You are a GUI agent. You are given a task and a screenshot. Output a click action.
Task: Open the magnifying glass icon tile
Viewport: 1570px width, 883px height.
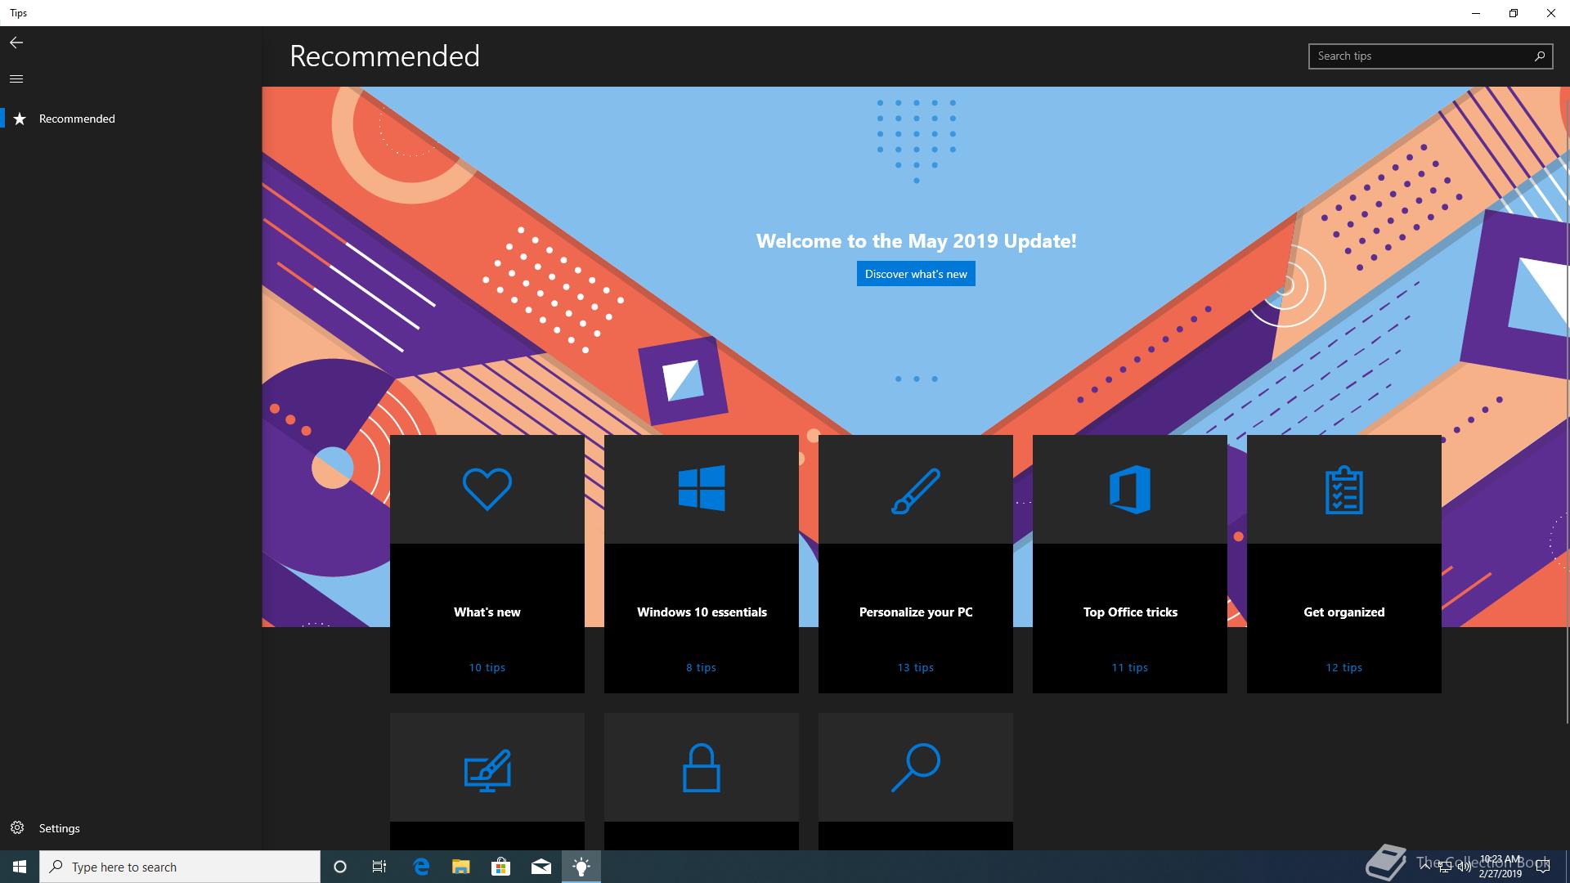pyautogui.click(x=916, y=767)
